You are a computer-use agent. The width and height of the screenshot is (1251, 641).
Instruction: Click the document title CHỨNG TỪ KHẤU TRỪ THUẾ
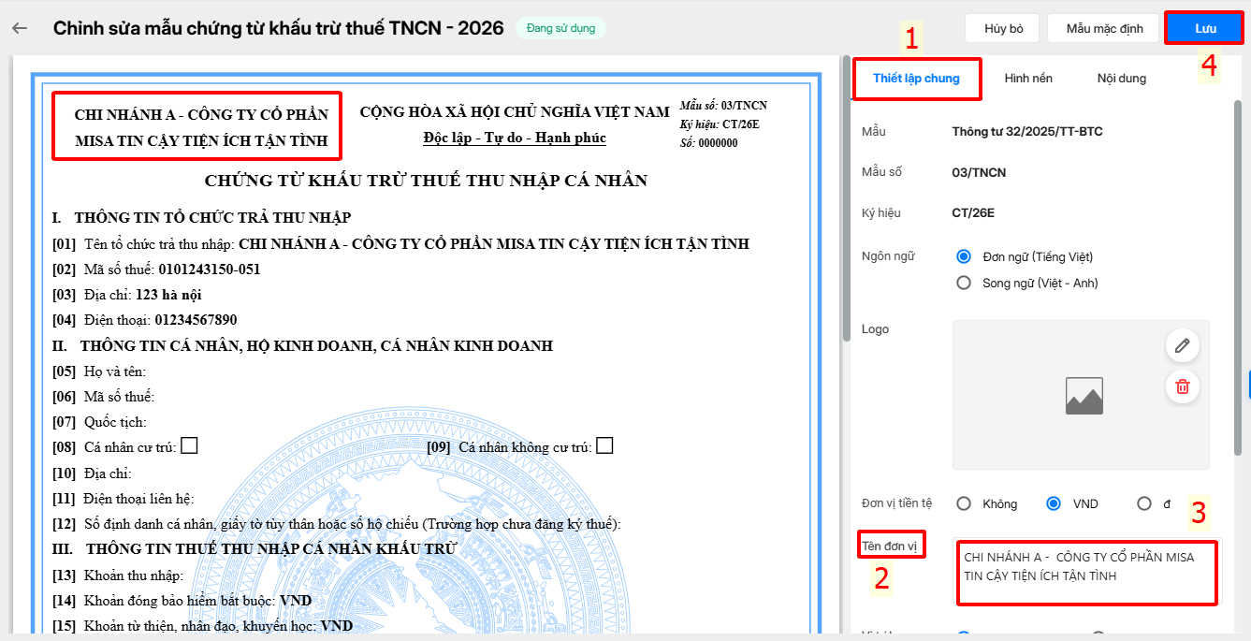point(426,181)
